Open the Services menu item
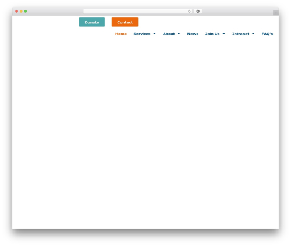291x246 pixels. pos(142,34)
